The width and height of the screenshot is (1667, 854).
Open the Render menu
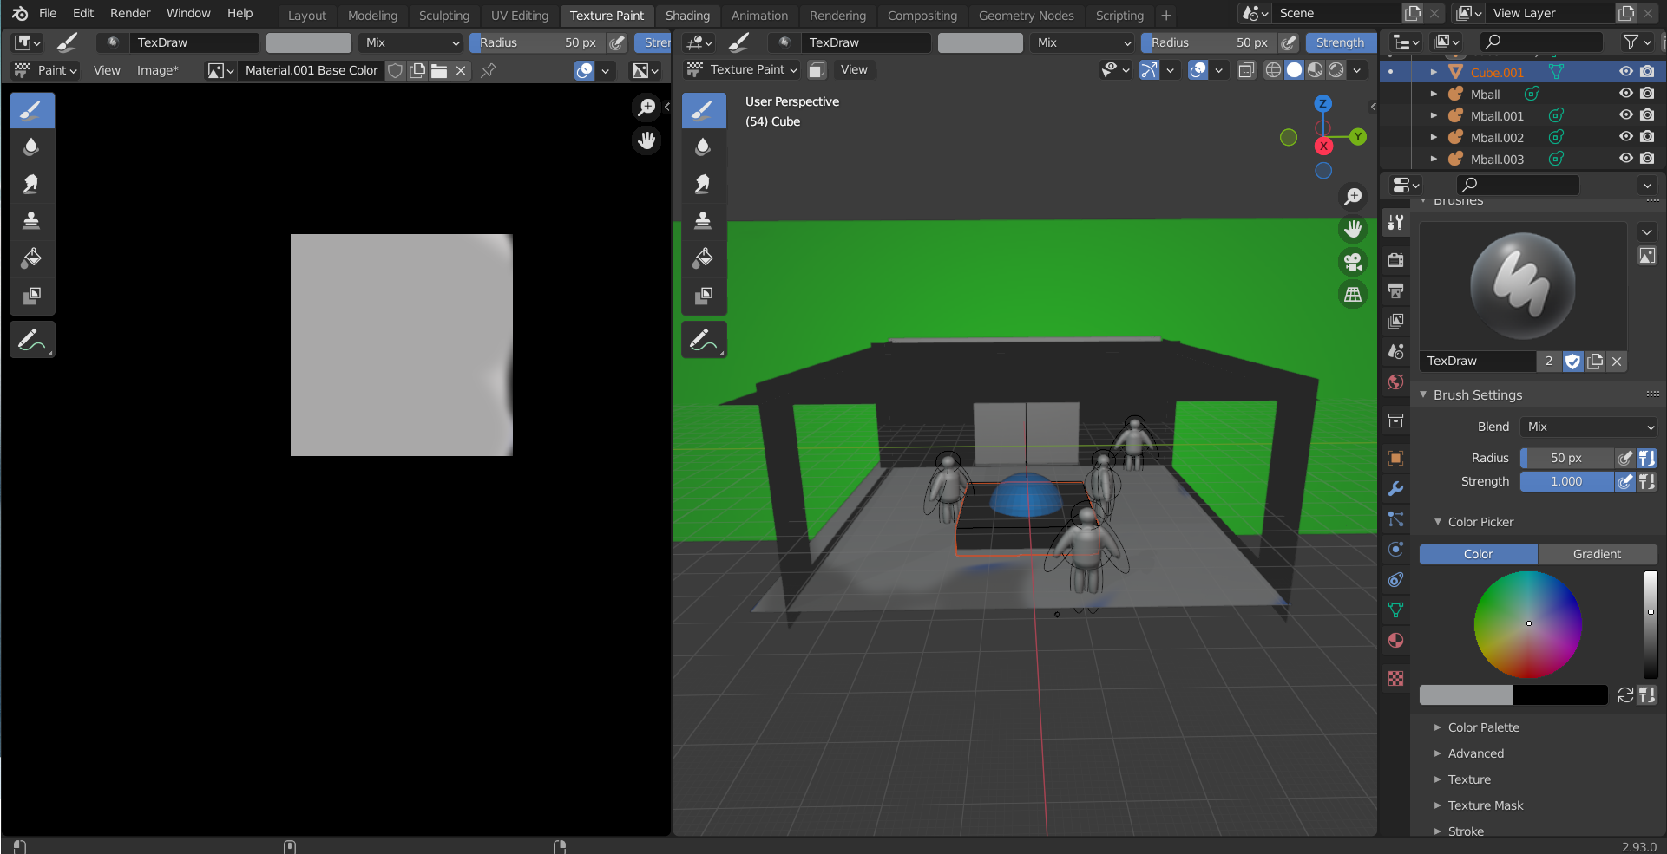click(130, 13)
